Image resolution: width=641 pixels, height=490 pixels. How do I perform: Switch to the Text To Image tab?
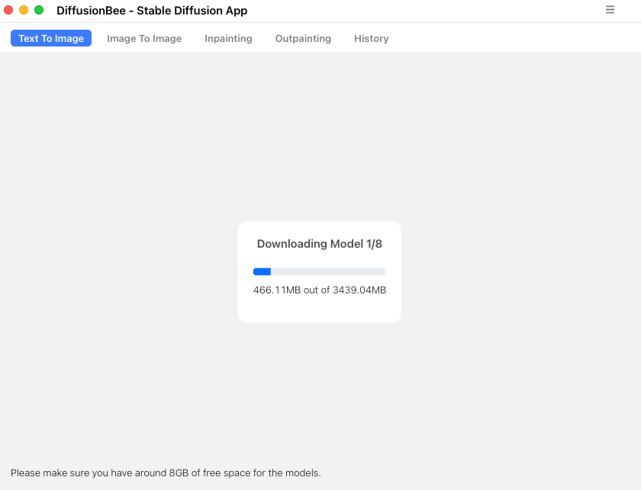point(51,38)
